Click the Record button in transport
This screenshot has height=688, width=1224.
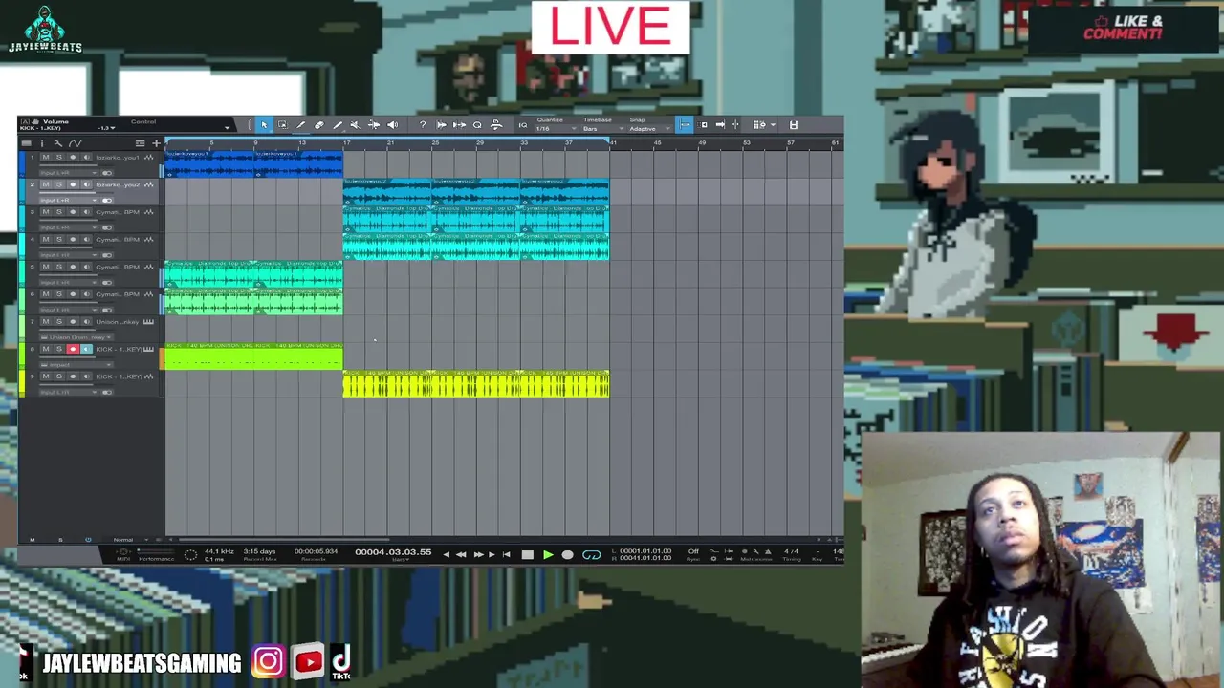(x=567, y=554)
